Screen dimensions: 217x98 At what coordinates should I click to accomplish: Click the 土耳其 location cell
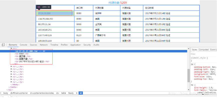pyautogui.click(x=107, y=24)
